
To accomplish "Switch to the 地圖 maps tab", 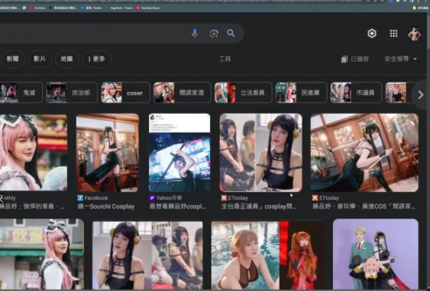I will [x=67, y=59].
